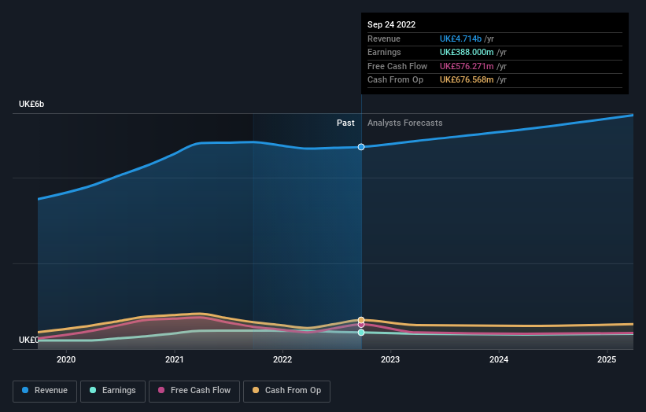The height and width of the screenshot is (412, 646).
Task: Select the pink Free Cash Flow data point
Action: 361,325
